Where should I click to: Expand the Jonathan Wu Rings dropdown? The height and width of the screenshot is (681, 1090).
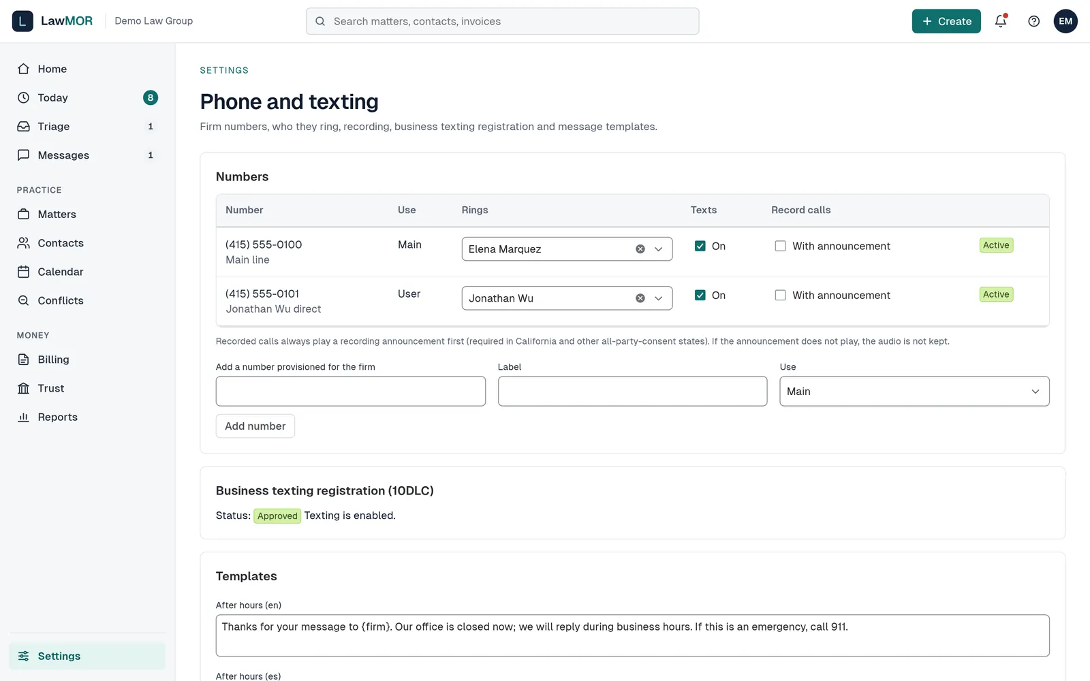(x=659, y=298)
